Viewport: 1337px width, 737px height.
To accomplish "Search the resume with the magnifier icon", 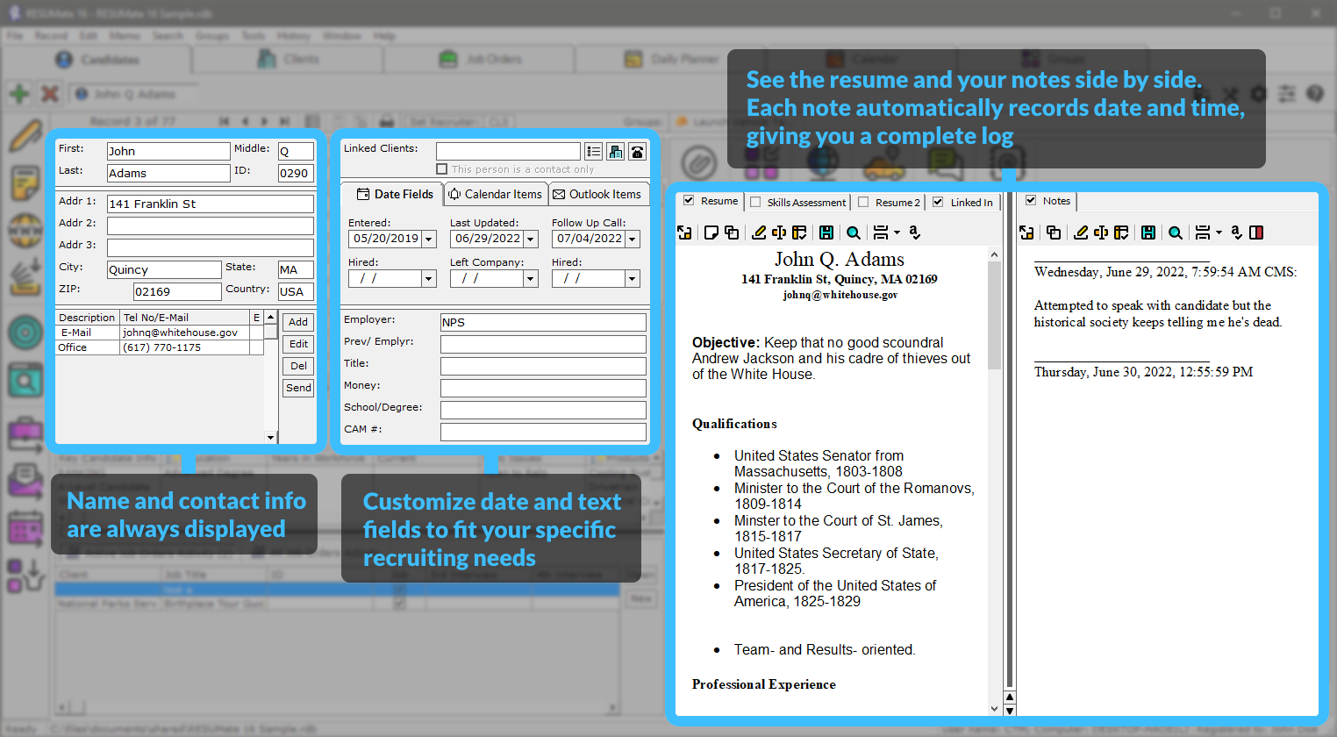I will coord(854,233).
